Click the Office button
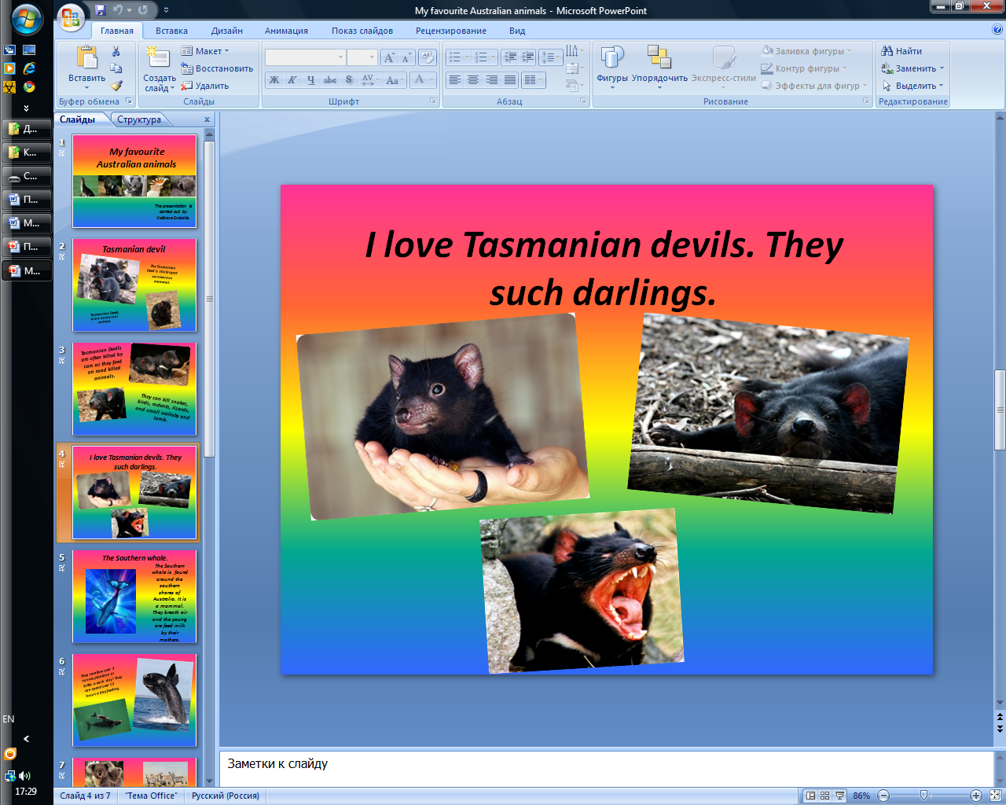The image size is (1006, 805). click(70, 17)
